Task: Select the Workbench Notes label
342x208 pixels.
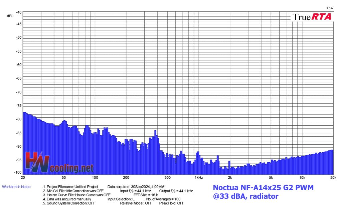Action: 16,187
